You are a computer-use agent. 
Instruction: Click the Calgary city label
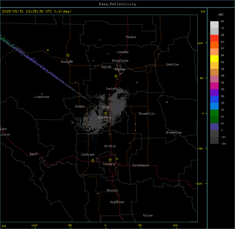(109, 164)
